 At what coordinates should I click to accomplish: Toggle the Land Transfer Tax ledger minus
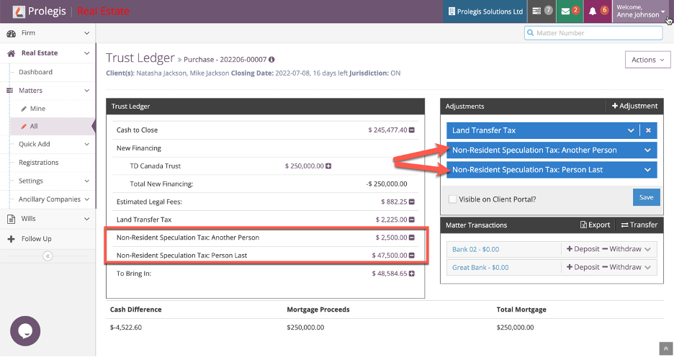413,220
